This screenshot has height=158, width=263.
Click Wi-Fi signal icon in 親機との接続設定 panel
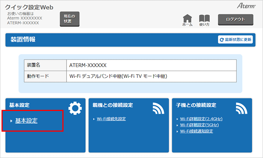[159, 108]
